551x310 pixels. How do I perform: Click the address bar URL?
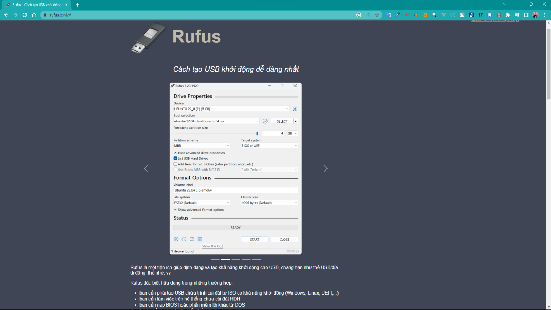[x=60, y=15]
